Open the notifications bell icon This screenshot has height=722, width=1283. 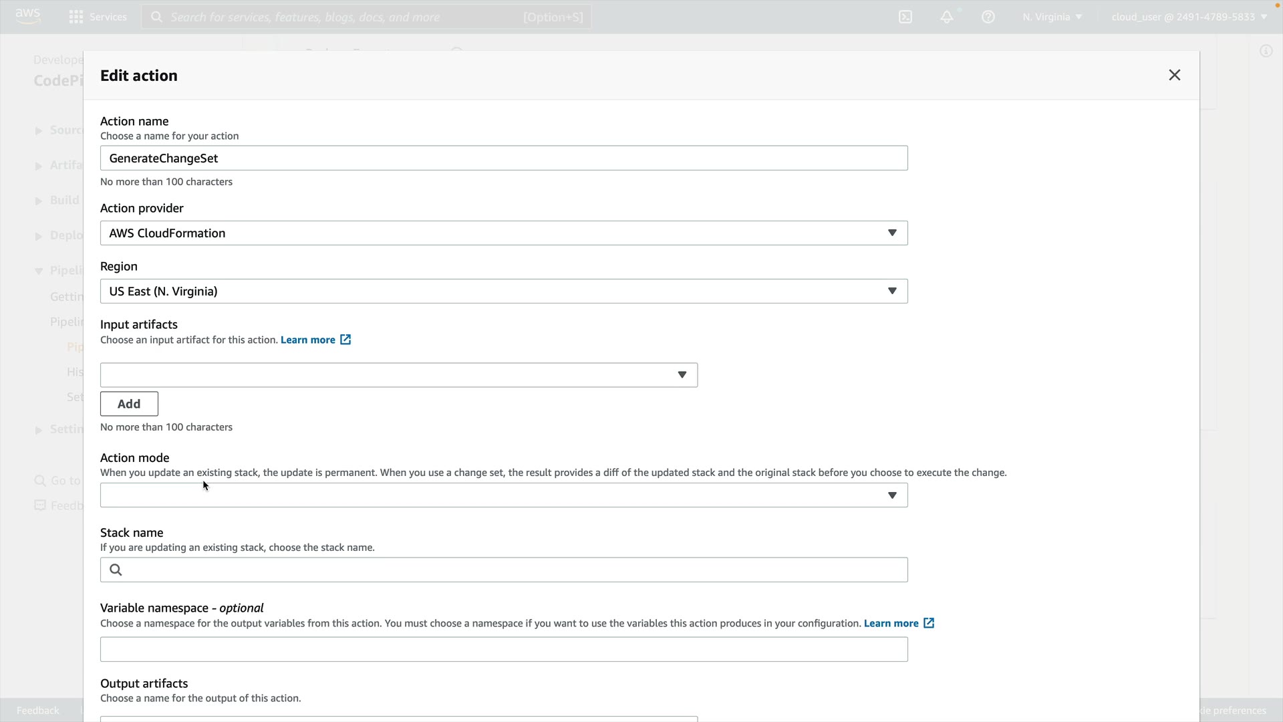click(x=947, y=17)
